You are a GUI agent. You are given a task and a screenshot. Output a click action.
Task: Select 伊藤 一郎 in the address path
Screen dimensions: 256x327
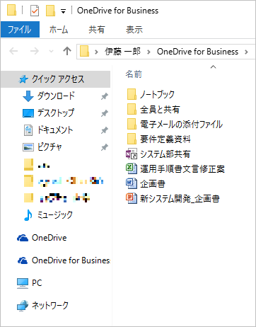point(122,52)
